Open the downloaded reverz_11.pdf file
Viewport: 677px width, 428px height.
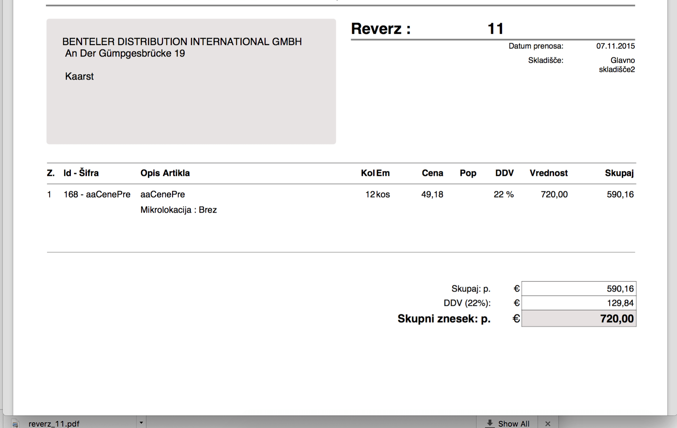pyautogui.click(x=54, y=423)
